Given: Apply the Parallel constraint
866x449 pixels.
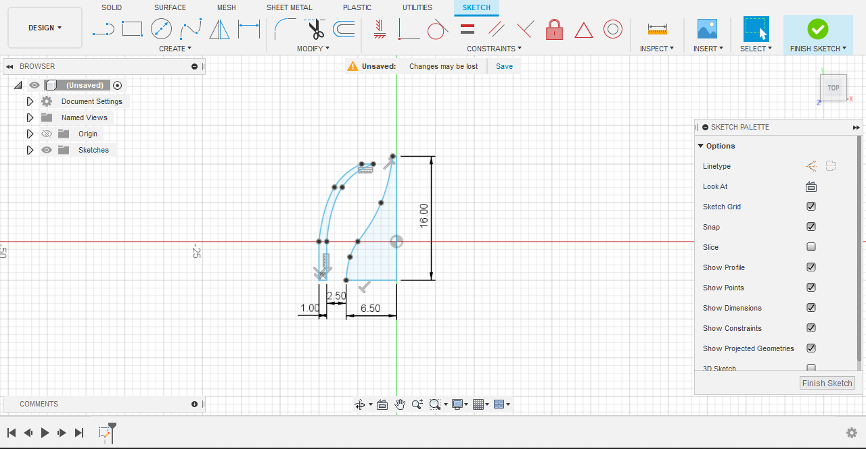Looking at the screenshot, I should [496, 29].
